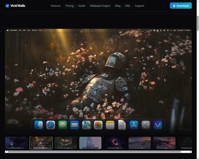
Task: Select the dark blue first wallpaper thumbnail
Action: point(16,143)
